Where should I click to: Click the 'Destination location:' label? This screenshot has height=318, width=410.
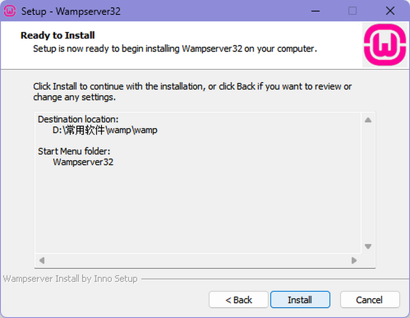coord(78,119)
